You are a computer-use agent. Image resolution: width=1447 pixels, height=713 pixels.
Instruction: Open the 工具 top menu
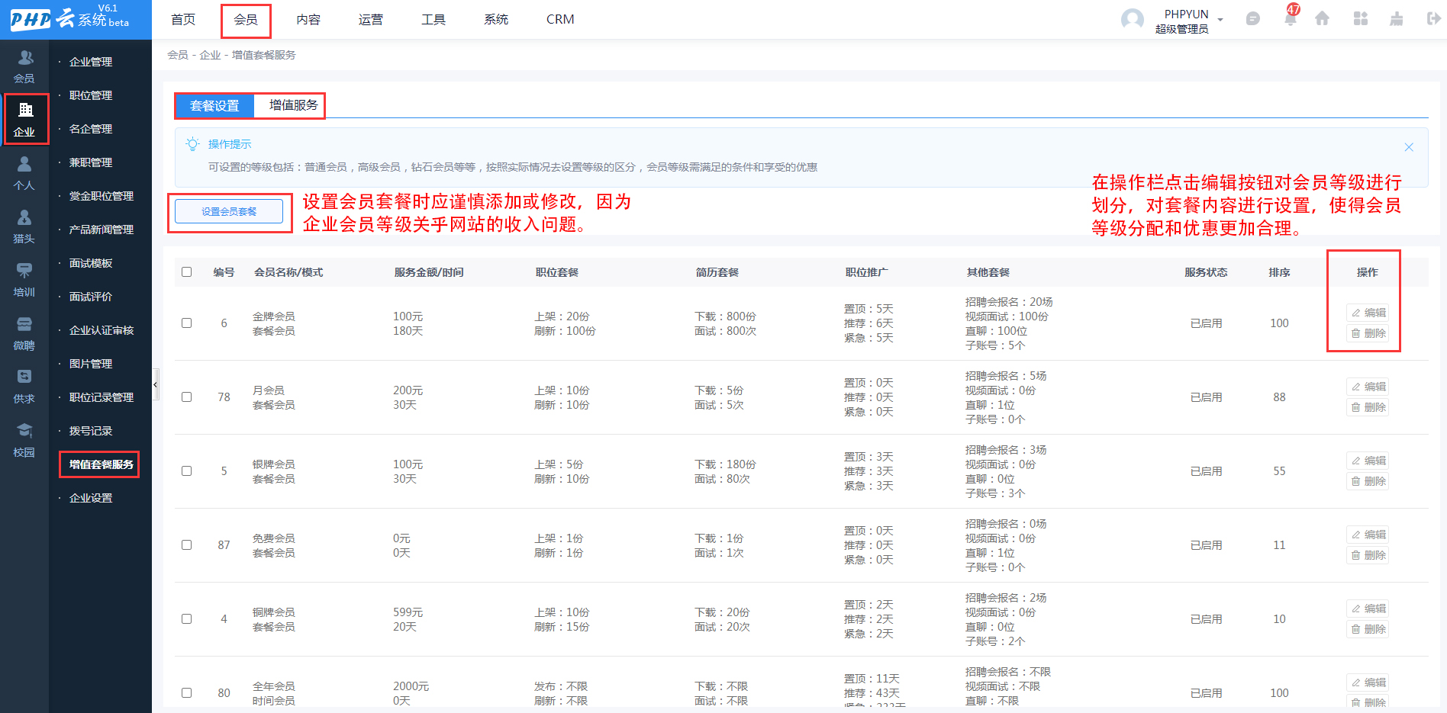[433, 20]
